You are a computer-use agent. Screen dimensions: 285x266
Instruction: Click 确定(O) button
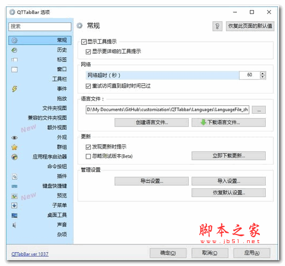point(168,253)
